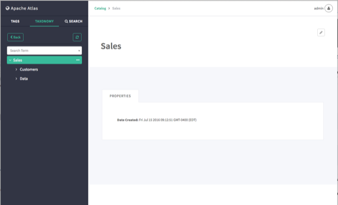Image resolution: width=338 pixels, height=205 pixels.
Task: Open the Search Term dropdown arrow
Action: tap(79, 51)
